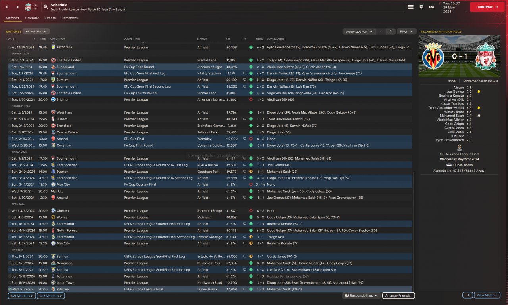
Task: Go to the previous season arrow
Action: click(x=381, y=31)
